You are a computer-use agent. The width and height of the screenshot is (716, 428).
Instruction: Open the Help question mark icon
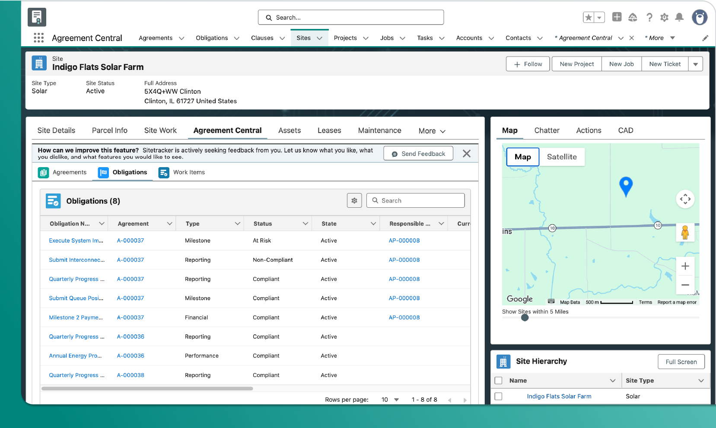(649, 17)
